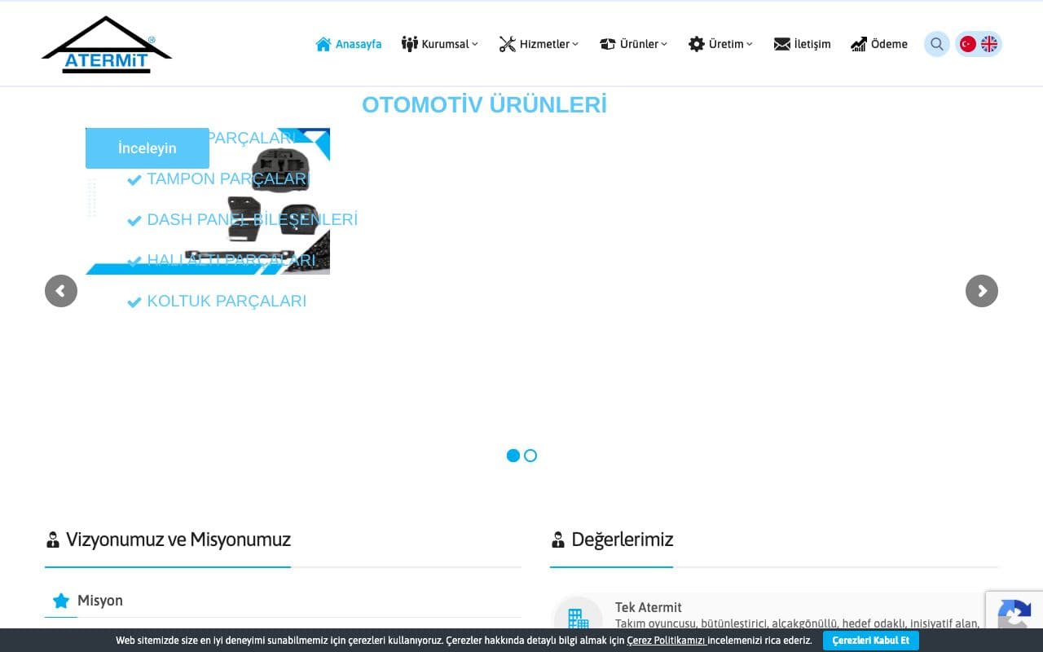Viewport: 1043px width, 652px height.
Task: Click the Misyon star icon
Action: coord(61,601)
